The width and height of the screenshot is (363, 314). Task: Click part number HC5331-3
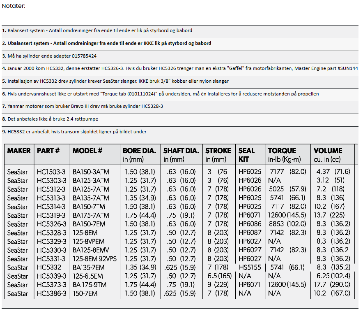(x=51, y=259)
